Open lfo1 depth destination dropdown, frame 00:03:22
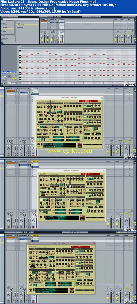Viewport: 137px width, 304px height. click(x=77, y=210)
